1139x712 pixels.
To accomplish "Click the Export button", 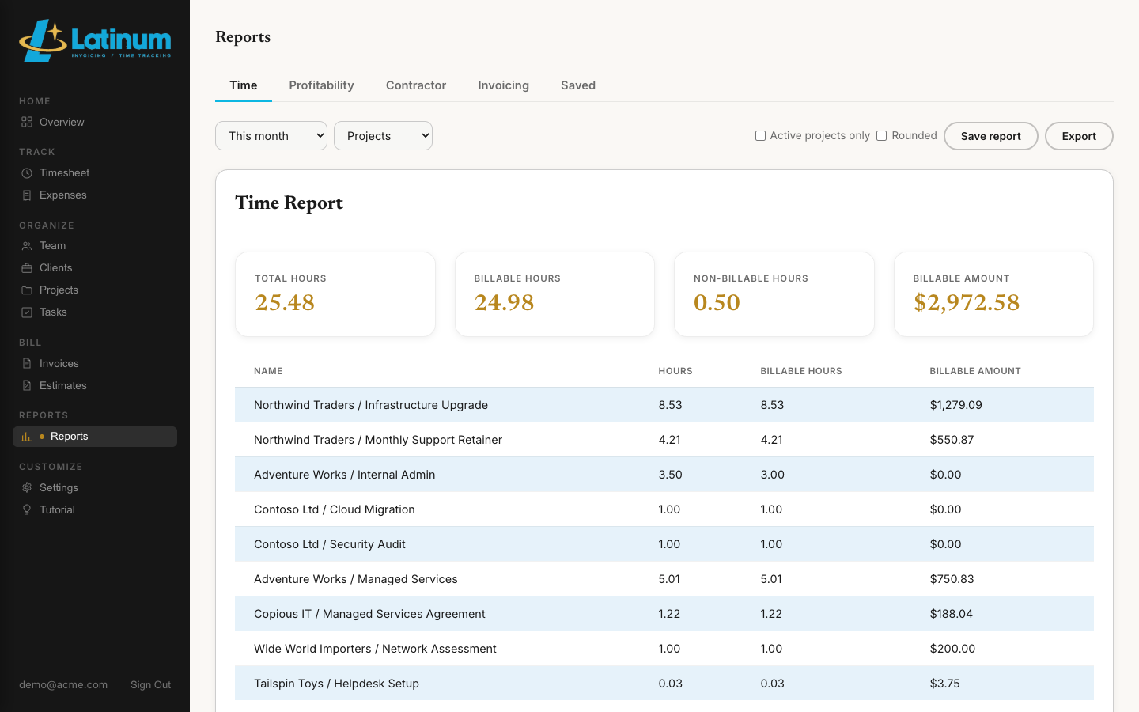I will [x=1079, y=136].
